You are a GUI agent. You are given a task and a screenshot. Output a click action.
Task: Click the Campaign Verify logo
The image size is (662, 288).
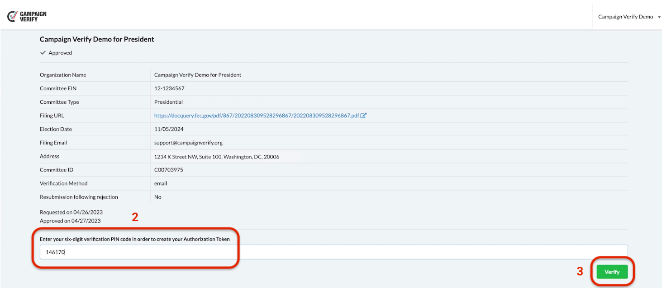[x=27, y=17]
